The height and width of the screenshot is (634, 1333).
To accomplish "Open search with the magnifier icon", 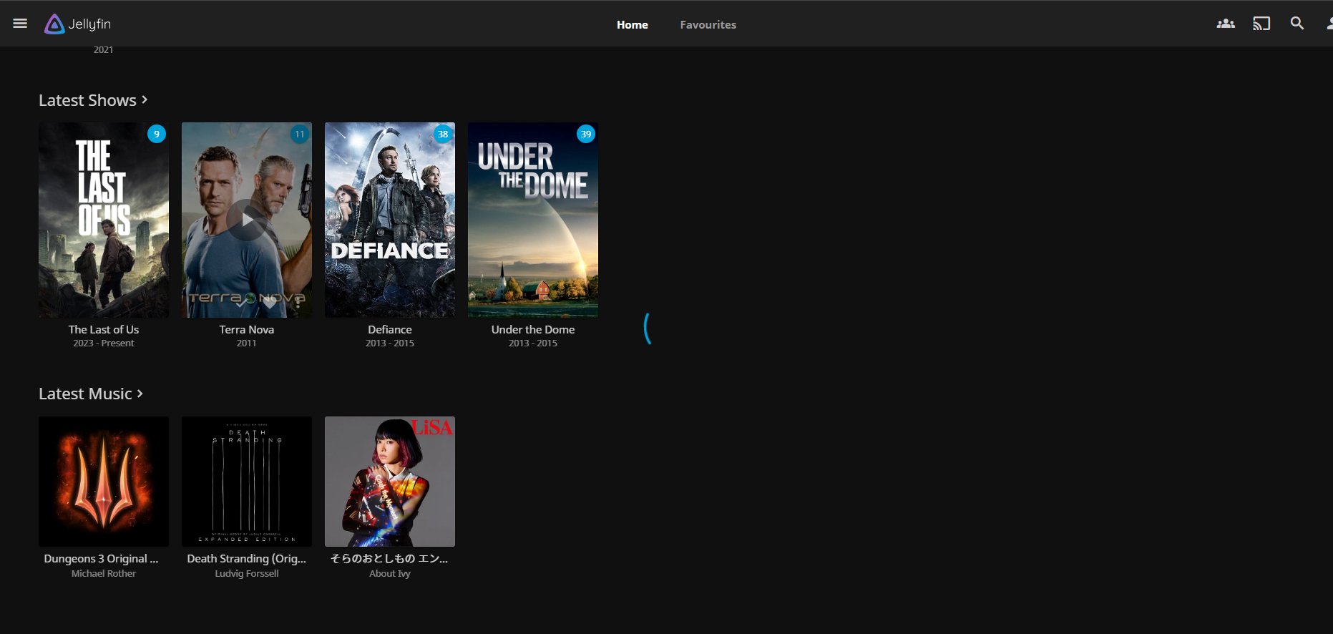I will [1297, 24].
